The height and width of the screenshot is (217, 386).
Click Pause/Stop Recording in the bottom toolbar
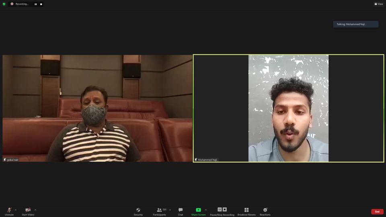(x=222, y=211)
